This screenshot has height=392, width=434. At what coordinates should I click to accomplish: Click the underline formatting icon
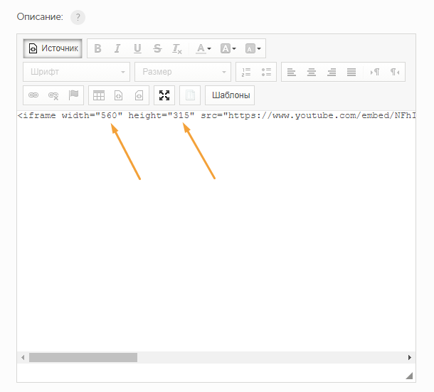pos(137,48)
